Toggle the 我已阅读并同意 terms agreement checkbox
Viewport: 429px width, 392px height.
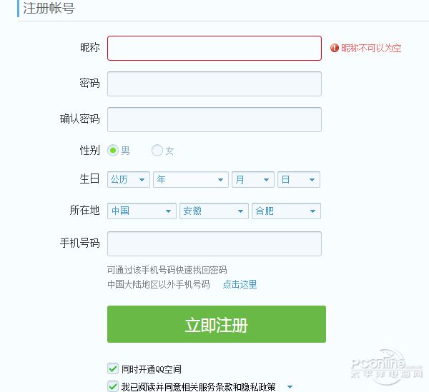pyautogui.click(x=113, y=386)
